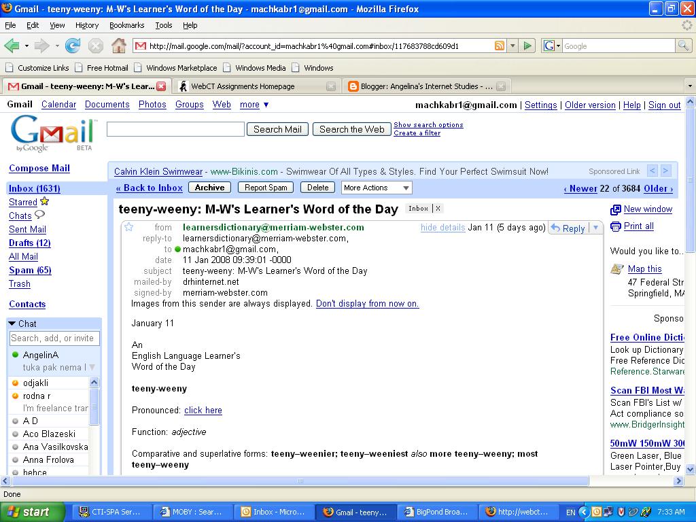Screen dimensions: 696x522
Task: Open AngelinA chat status dropdown
Action: 92,368
